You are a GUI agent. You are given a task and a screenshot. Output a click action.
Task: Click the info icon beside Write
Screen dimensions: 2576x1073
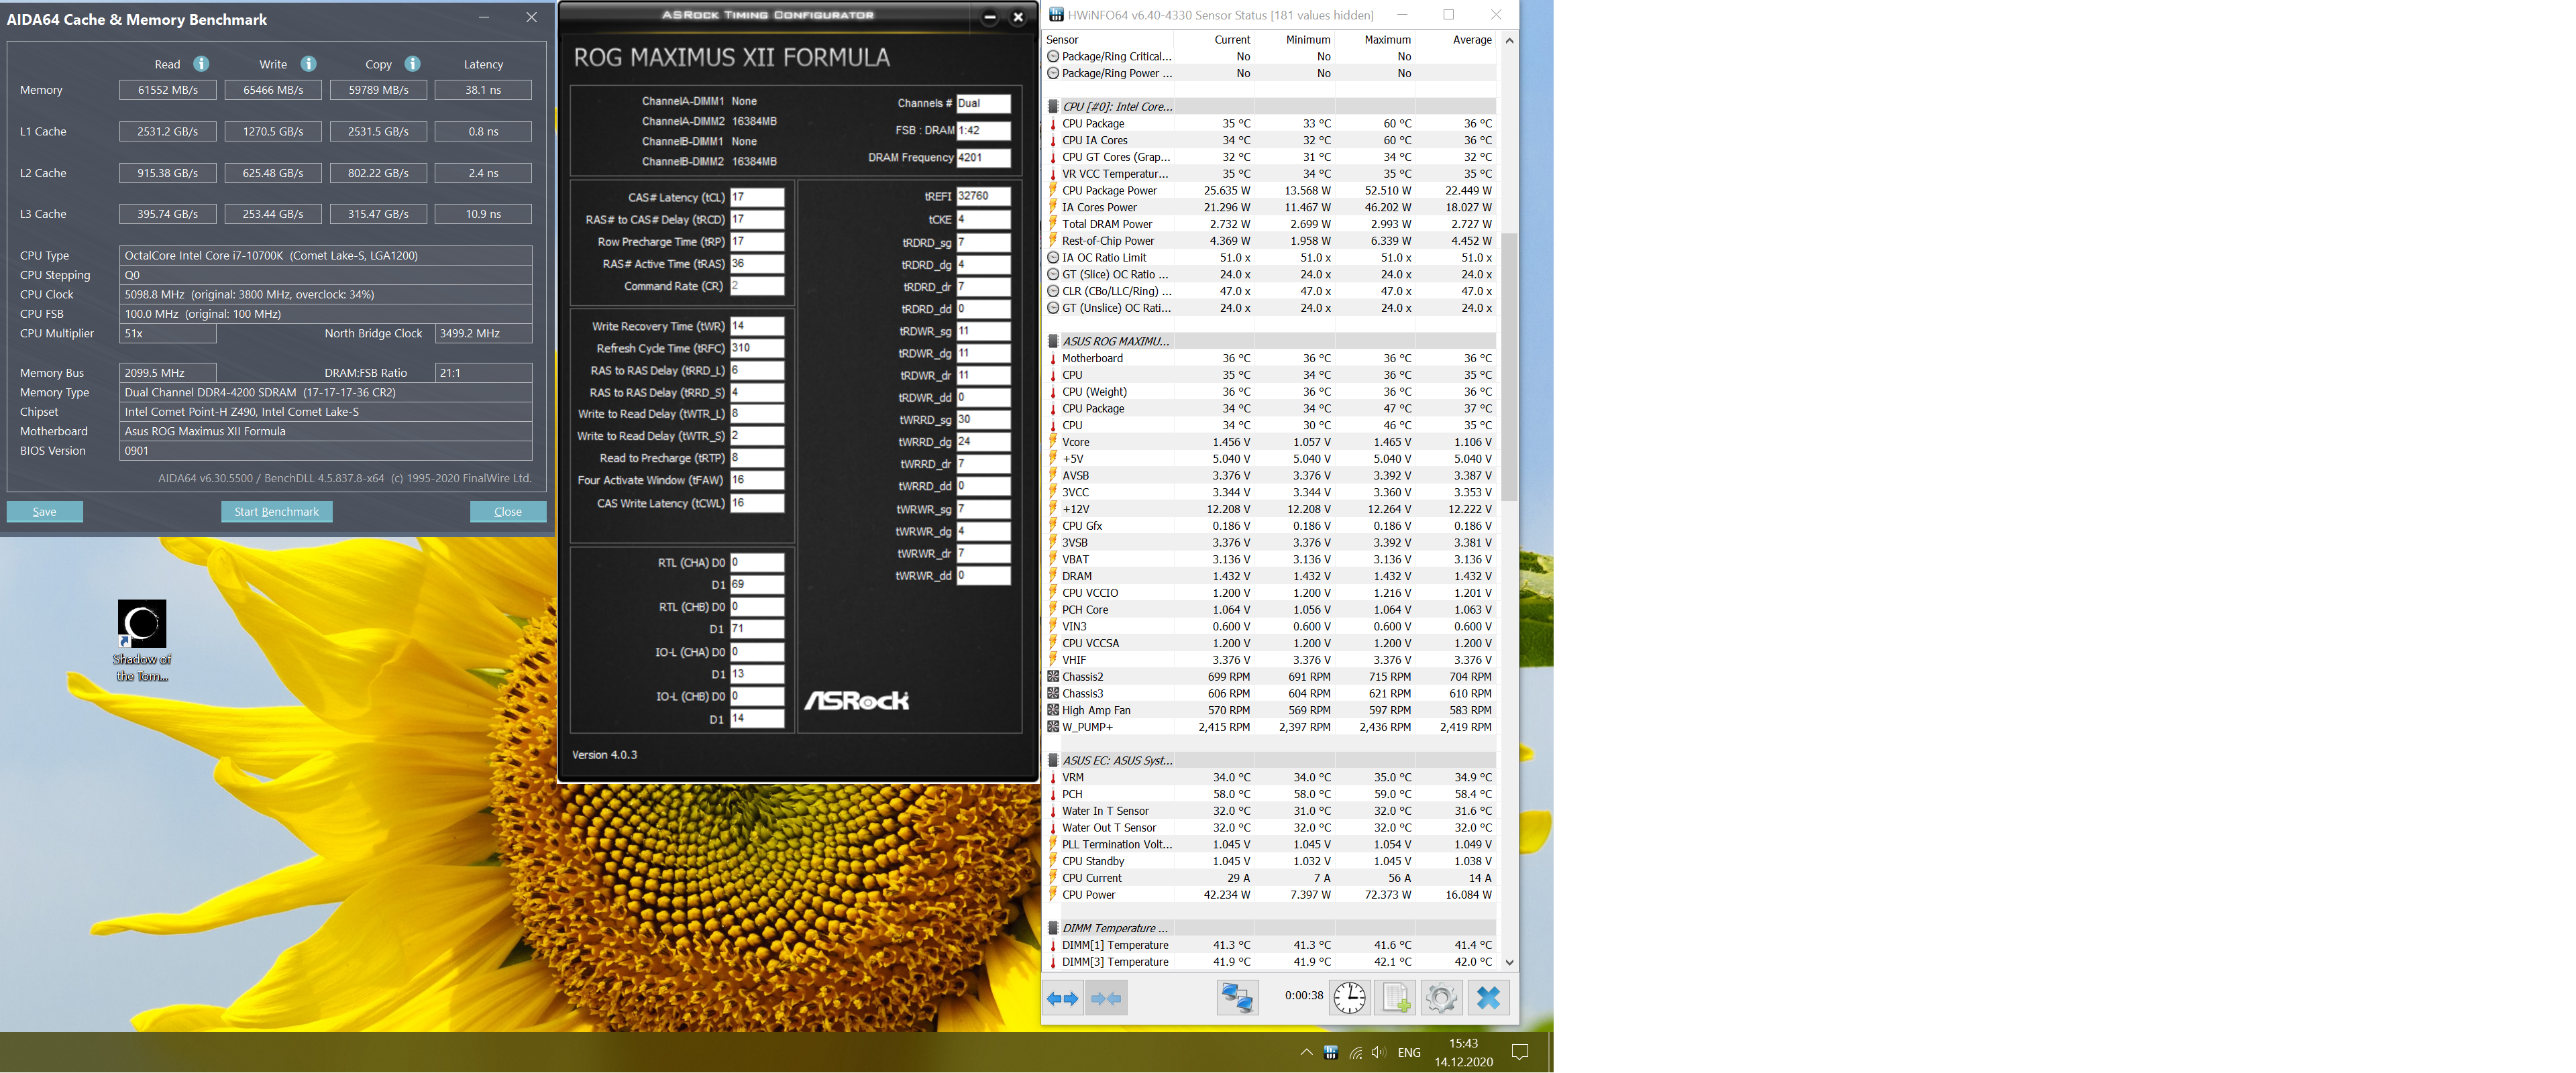(309, 64)
